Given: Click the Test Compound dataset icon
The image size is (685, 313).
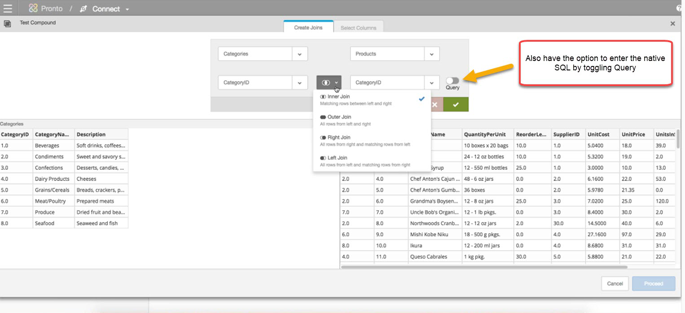Looking at the screenshot, I should point(7,23).
